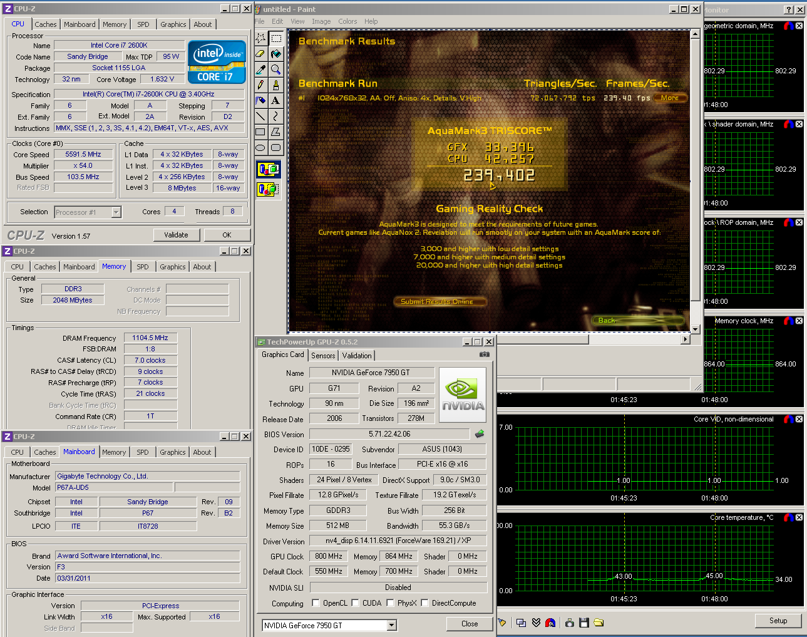Image resolution: width=807 pixels, height=637 pixels.
Task: Open the Colors menu in Paint
Action: point(347,21)
